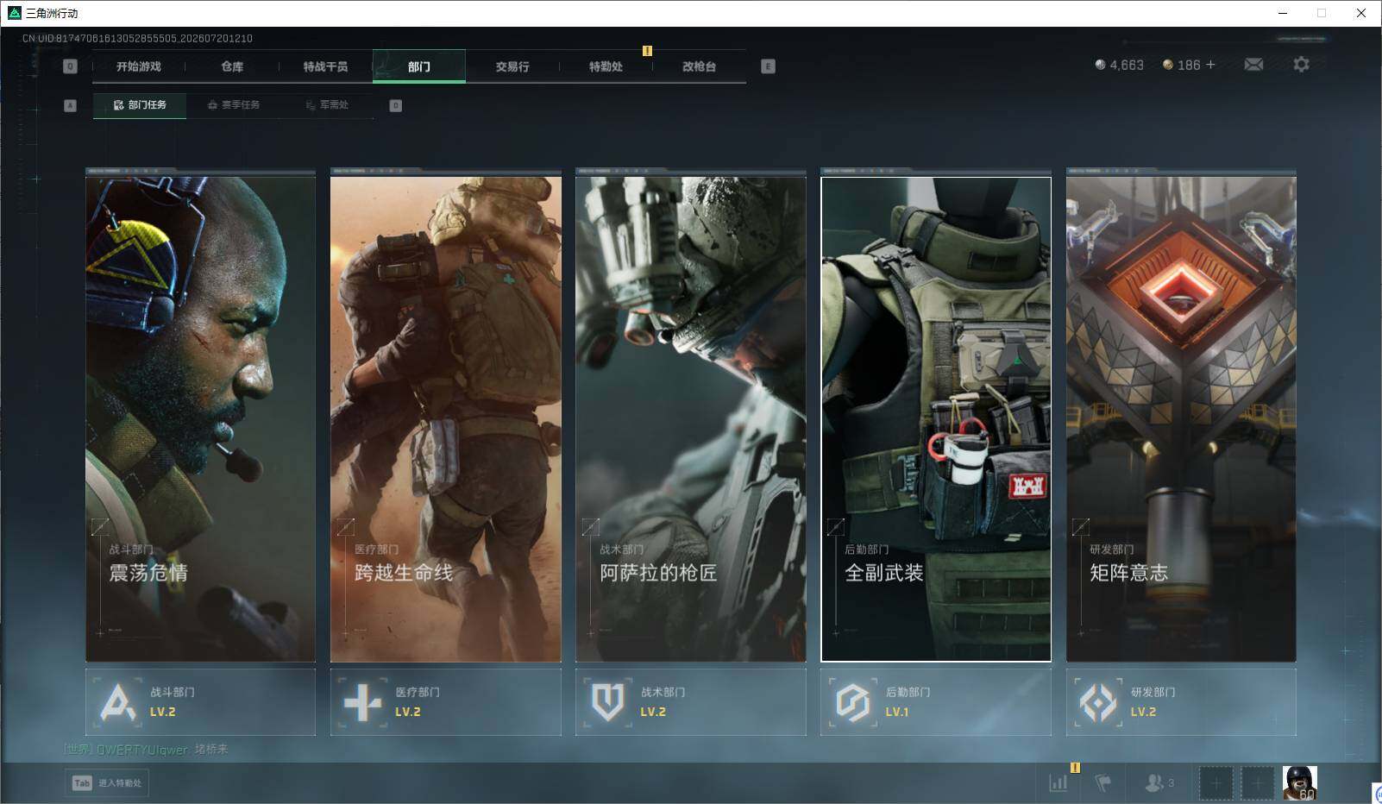Open the statistics bar chart icon

click(x=1058, y=782)
